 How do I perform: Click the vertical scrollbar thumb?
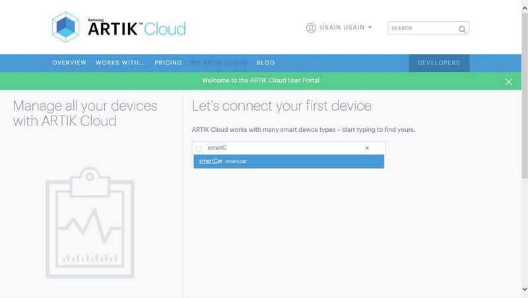click(525, 96)
